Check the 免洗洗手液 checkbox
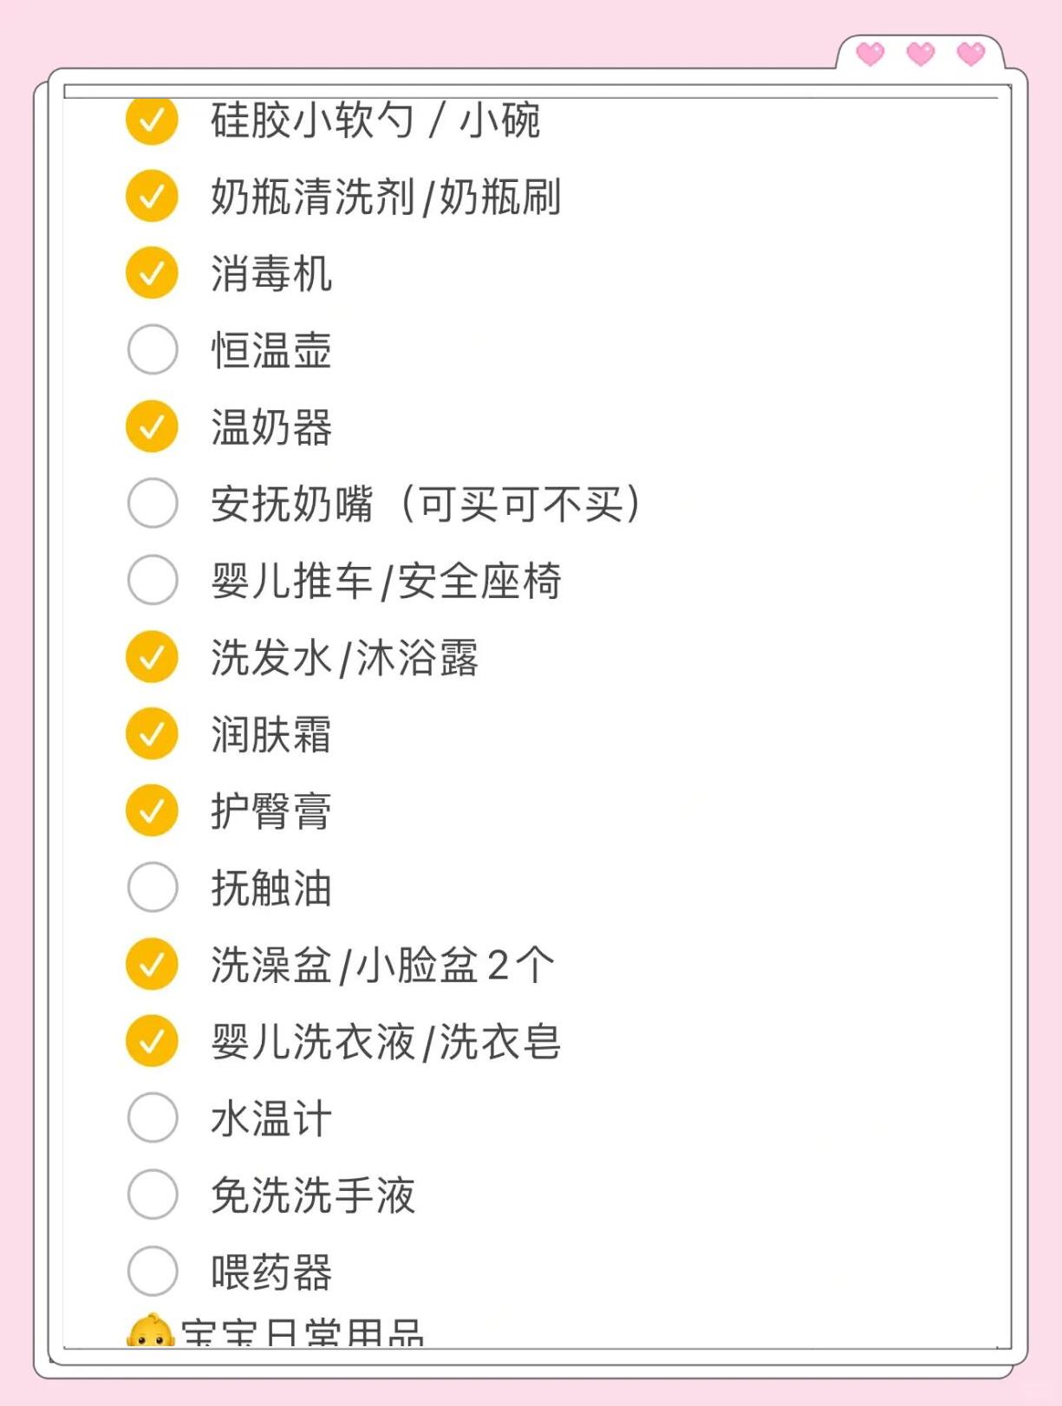 click(152, 1194)
